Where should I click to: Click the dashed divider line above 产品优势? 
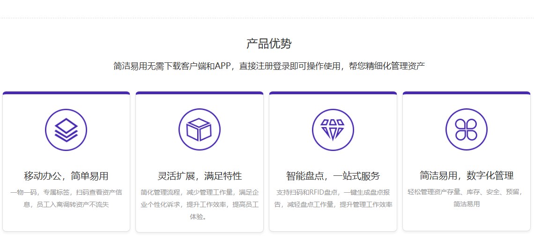[267, 18]
